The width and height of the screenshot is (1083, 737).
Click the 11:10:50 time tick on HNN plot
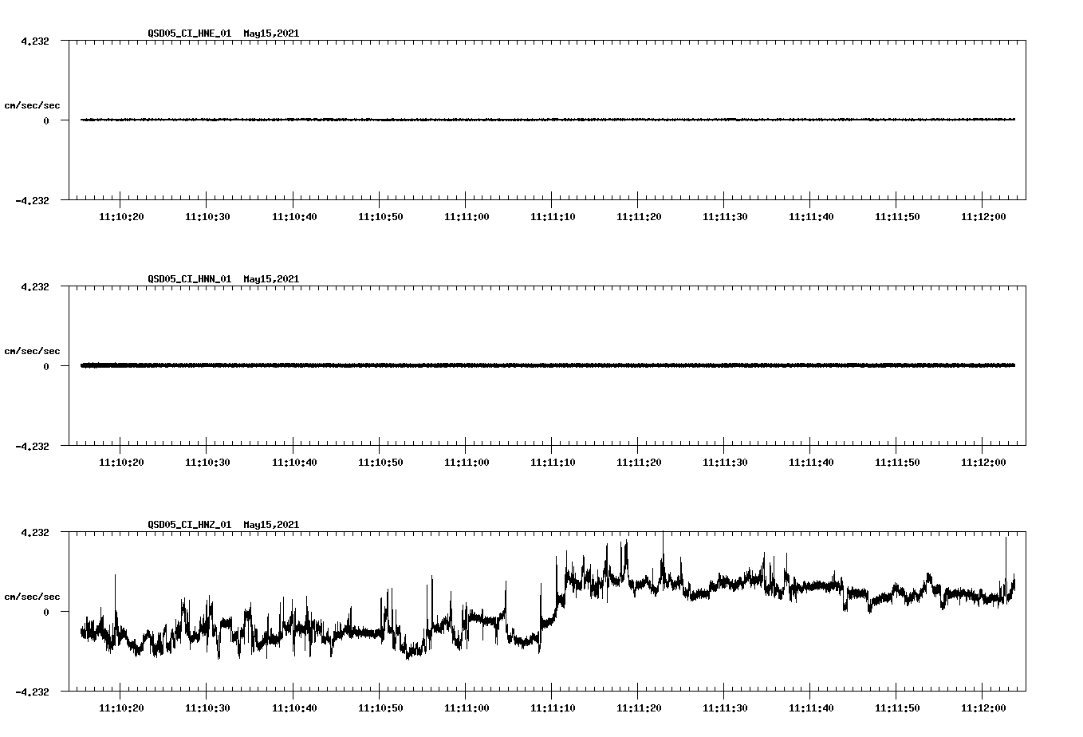379,461
